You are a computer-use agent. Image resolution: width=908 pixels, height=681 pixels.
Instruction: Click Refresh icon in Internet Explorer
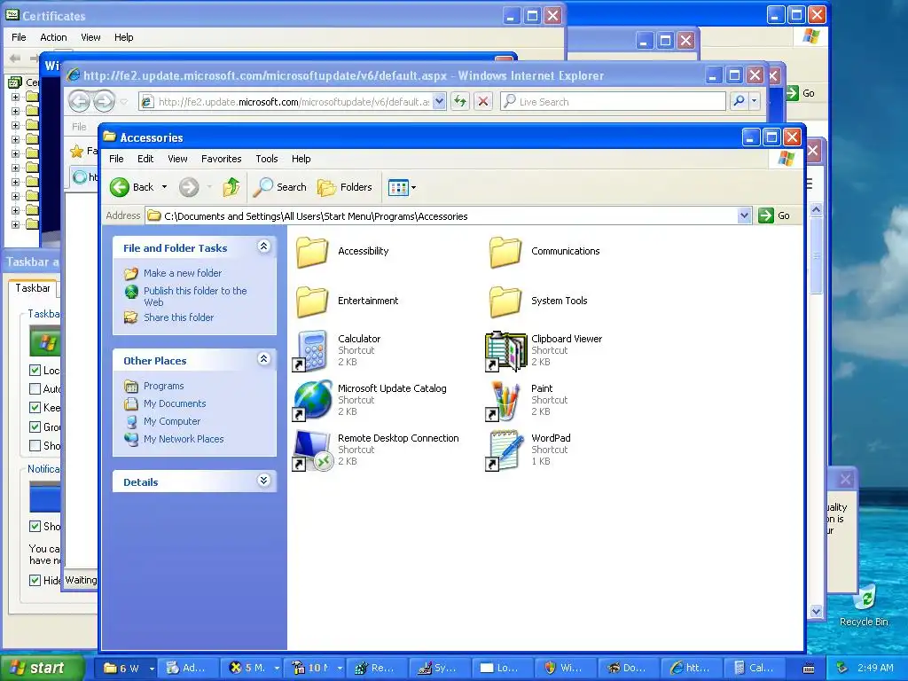coord(460,101)
